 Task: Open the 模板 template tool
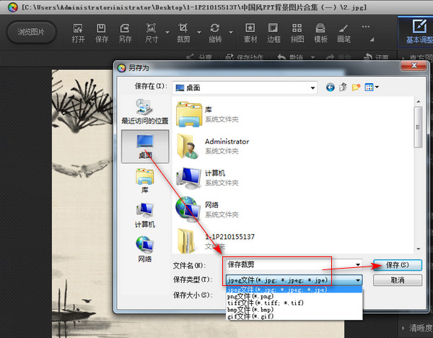tap(320, 33)
